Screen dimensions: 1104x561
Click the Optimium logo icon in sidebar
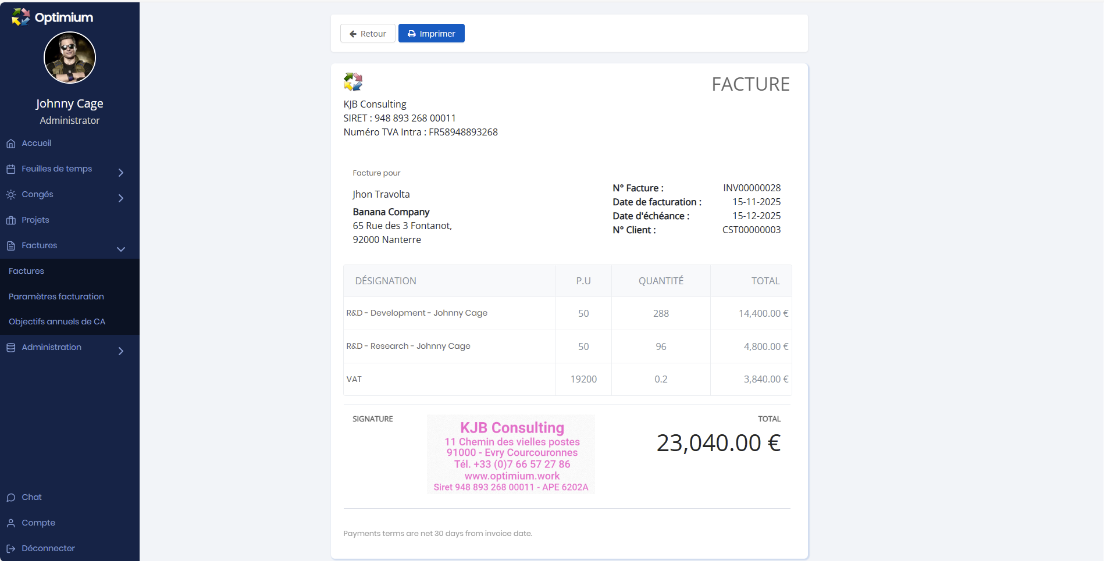21,17
